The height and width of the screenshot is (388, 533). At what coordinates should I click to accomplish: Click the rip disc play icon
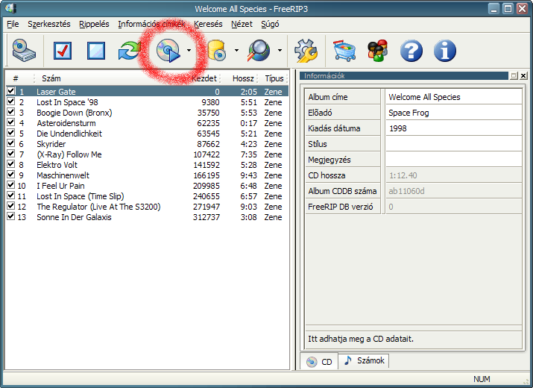(x=168, y=51)
